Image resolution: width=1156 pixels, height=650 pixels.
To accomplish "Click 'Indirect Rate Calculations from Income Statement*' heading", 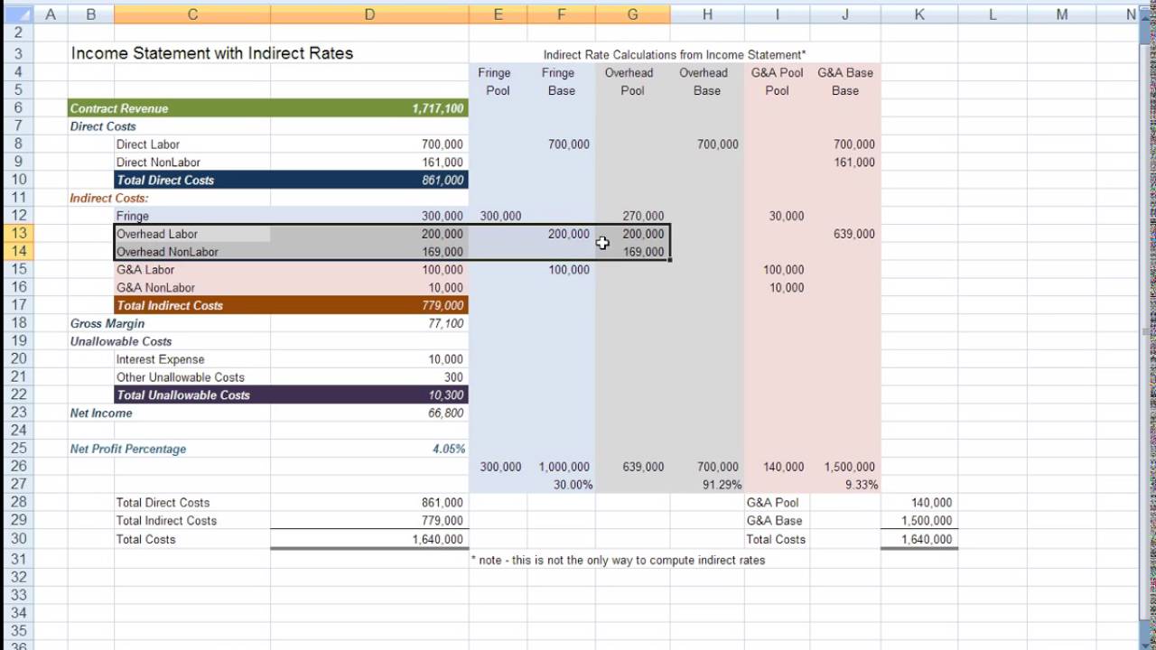I will coord(675,55).
